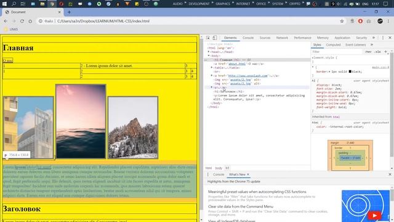Open the GRAPHICS taskbar toolbar

pyautogui.click(x=223, y=4)
